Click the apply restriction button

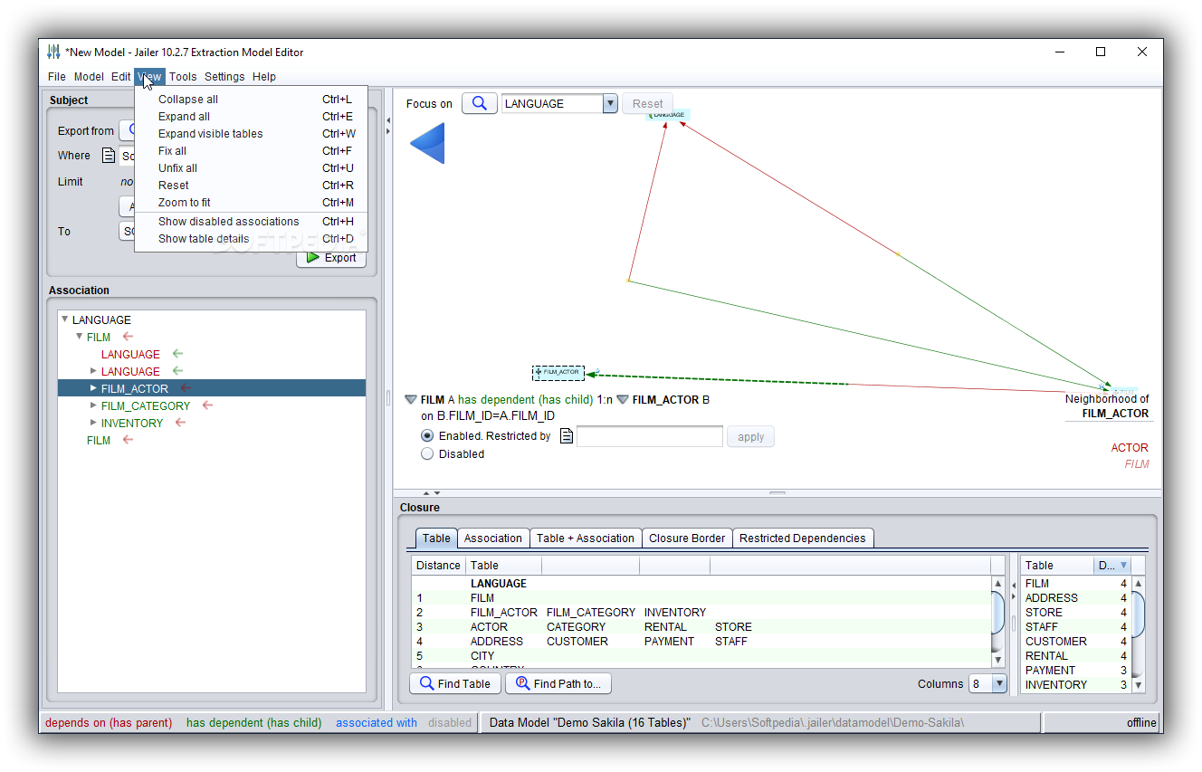pos(750,436)
